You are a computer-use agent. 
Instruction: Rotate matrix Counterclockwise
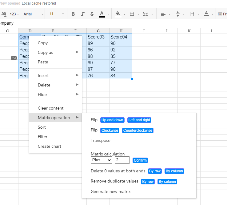[x=138, y=131]
